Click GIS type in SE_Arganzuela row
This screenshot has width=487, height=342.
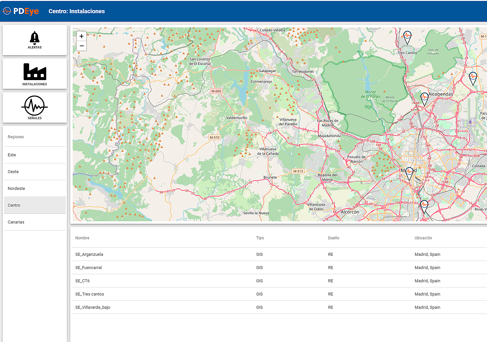click(x=259, y=254)
